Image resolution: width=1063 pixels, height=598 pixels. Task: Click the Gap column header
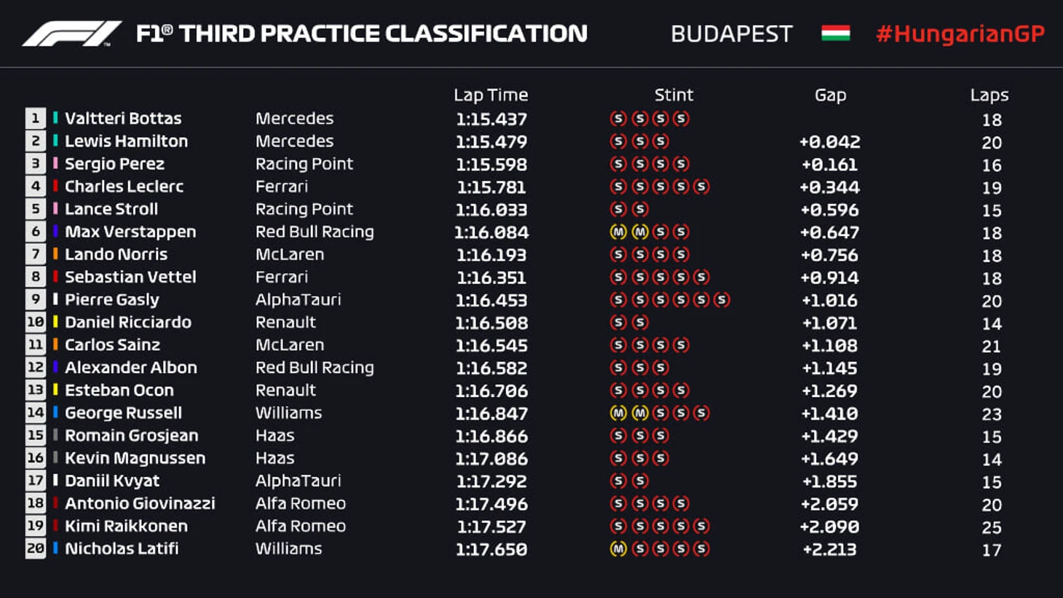coord(830,95)
